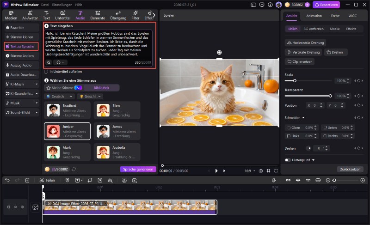This screenshot has height=225, width=370.
Task: Click the Zurücksetzen button
Action: click(350, 169)
